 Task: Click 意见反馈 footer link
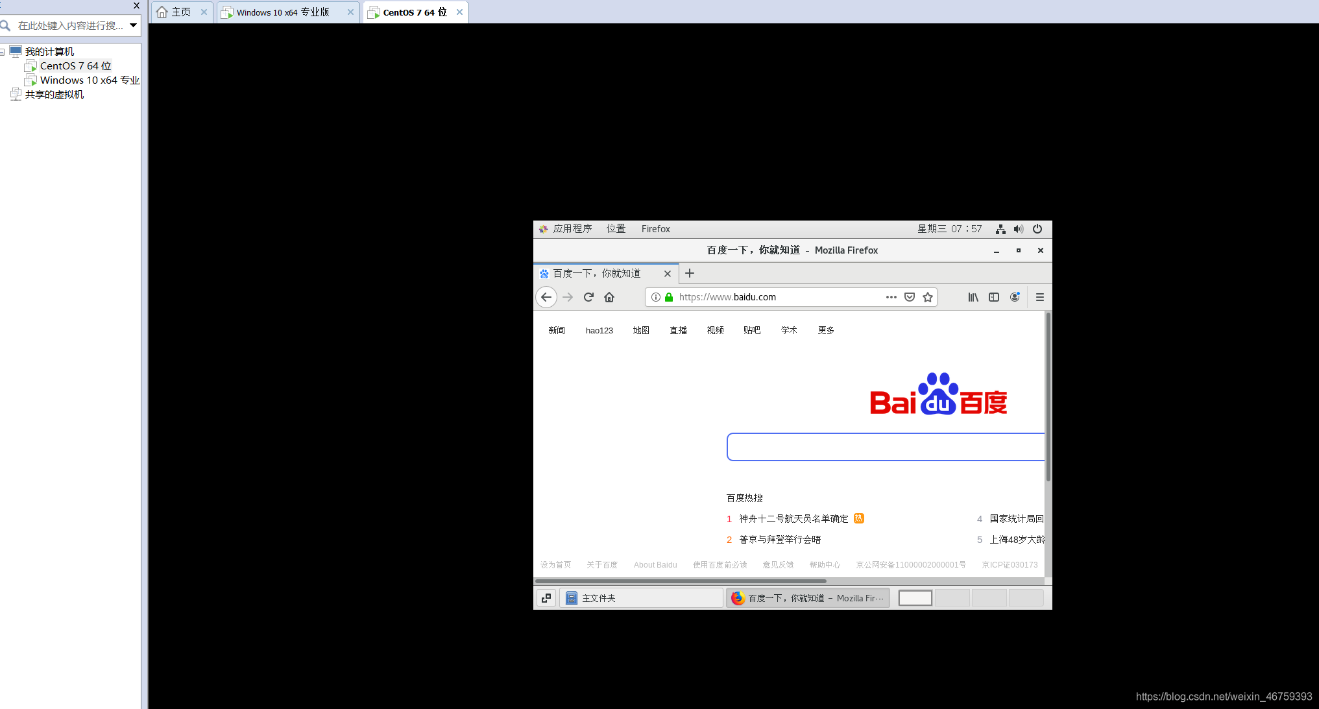click(x=778, y=565)
